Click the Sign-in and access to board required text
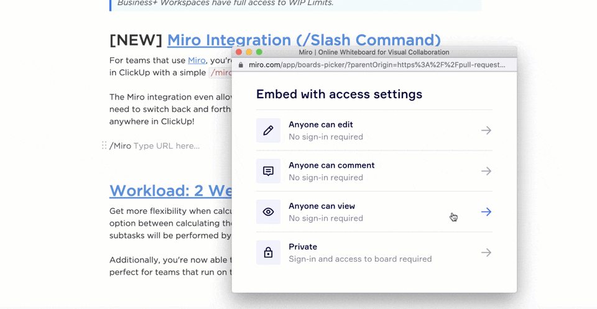The width and height of the screenshot is (597, 309). pyautogui.click(x=360, y=259)
